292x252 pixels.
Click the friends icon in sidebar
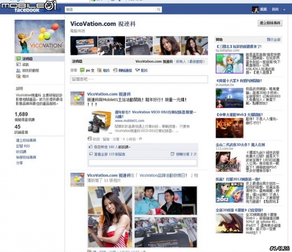18,71
